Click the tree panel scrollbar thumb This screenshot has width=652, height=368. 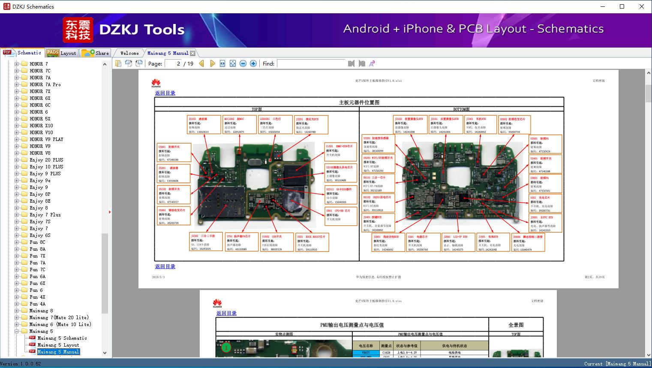click(105, 273)
